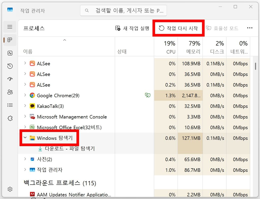Click the vertical scrollbar thumb
Screen dimensions: 260x199
tap(255, 66)
